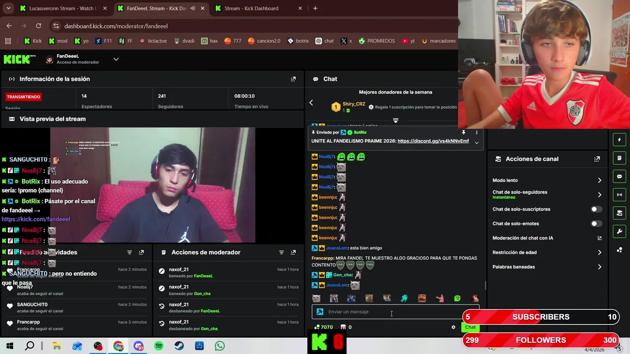
Task: Open Windows taskbar search
Action: pos(30,346)
